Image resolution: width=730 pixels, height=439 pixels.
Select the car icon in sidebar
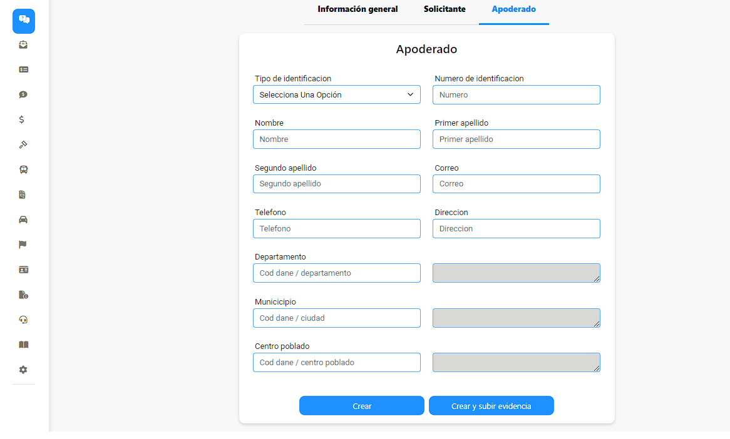pyautogui.click(x=23, y=219)
